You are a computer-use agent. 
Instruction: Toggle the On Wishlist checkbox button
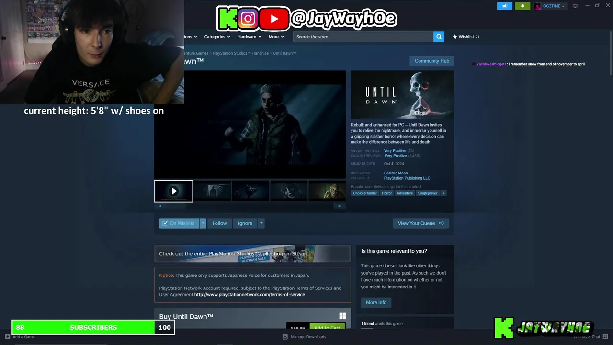(179, 223)
